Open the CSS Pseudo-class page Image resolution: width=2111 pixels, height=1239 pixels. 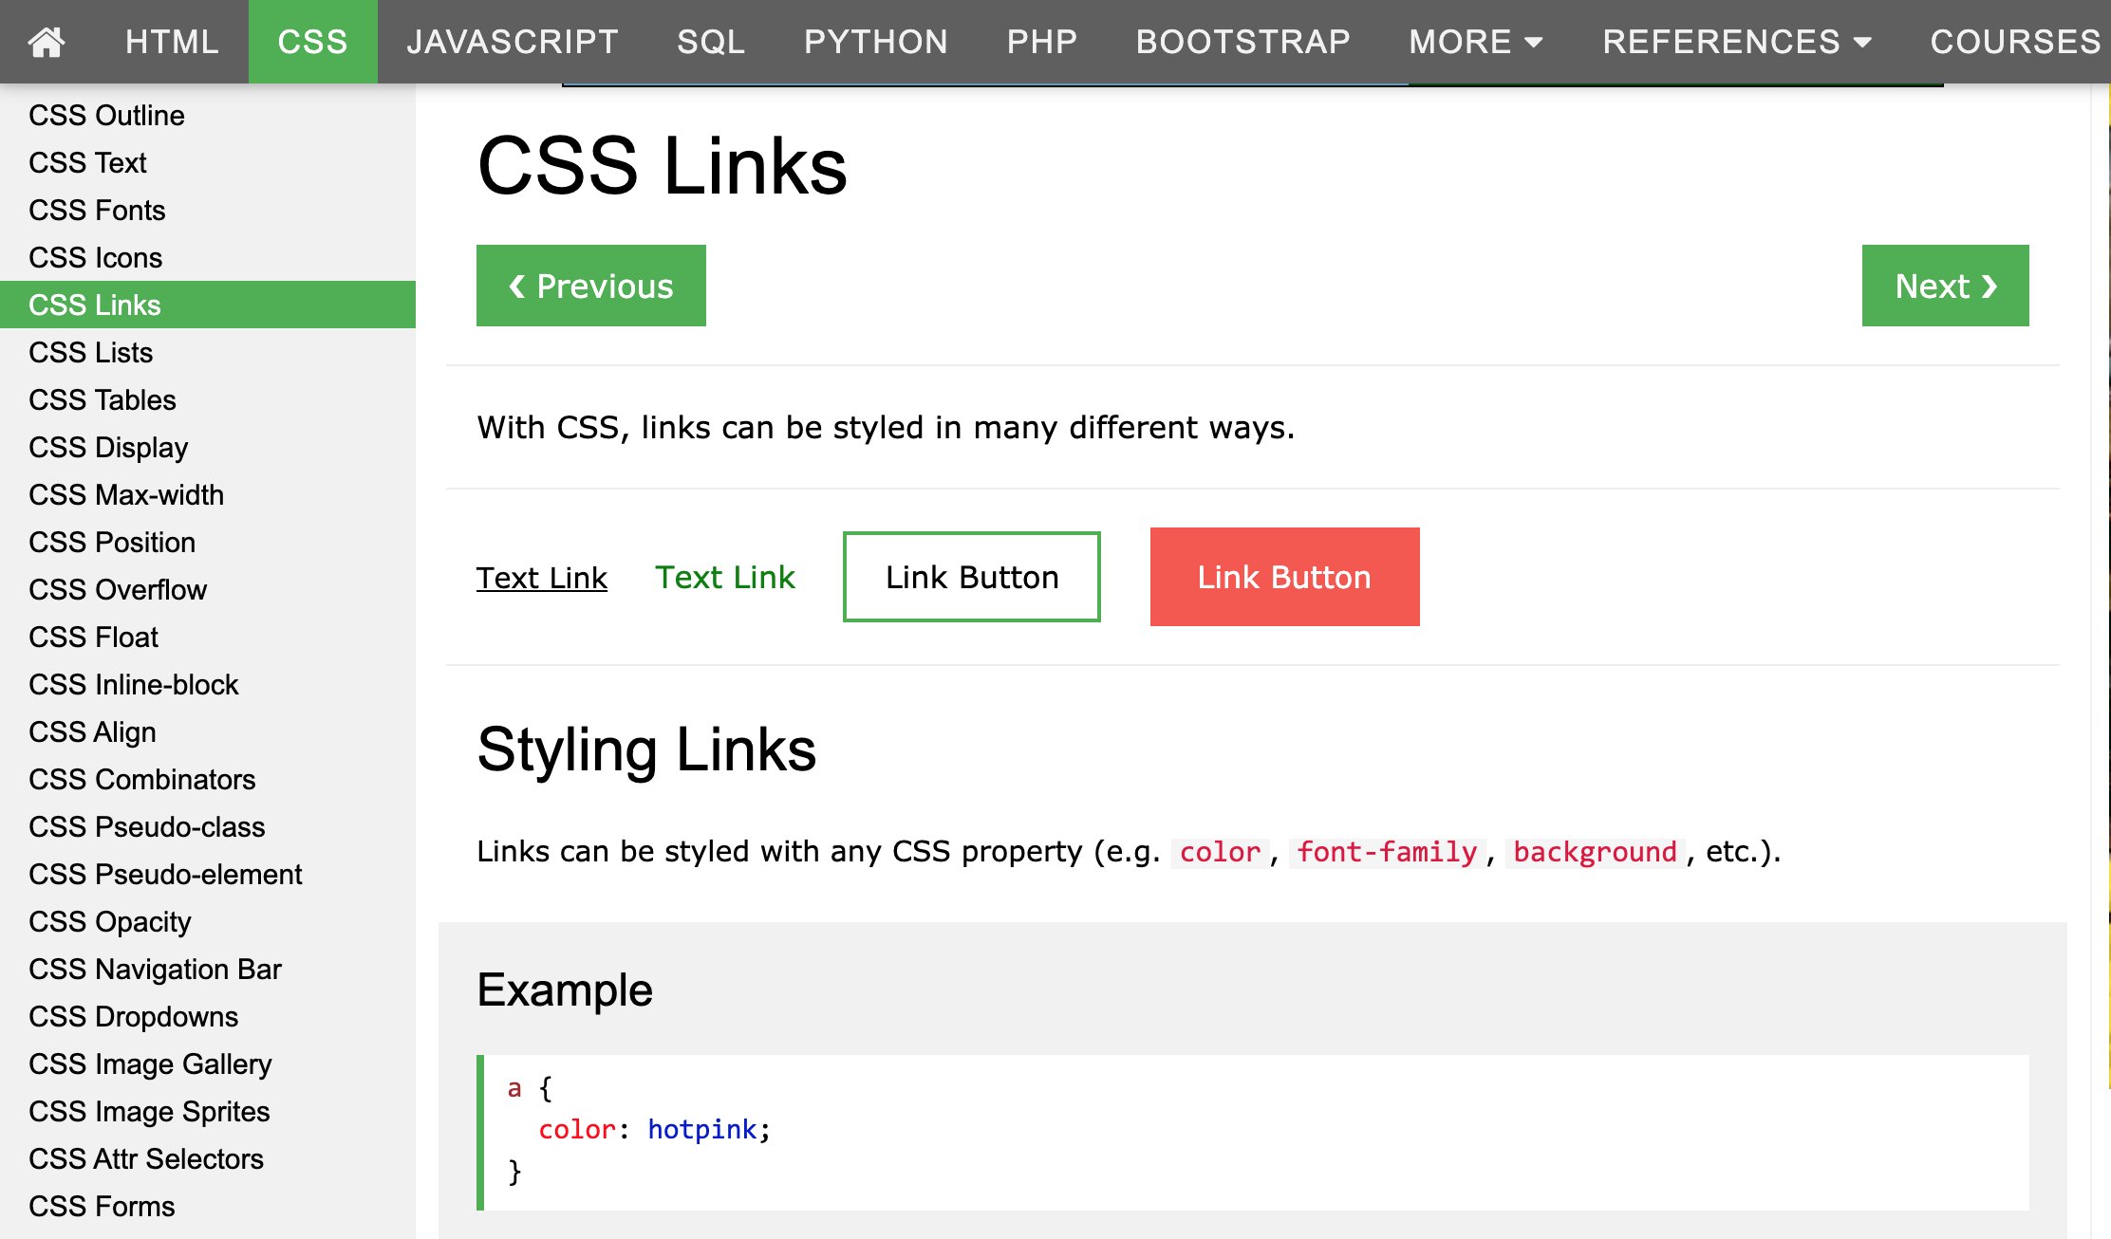[147, 826]
